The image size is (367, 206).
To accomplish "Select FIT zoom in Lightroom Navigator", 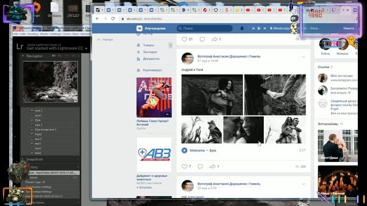I will pyautogui.click(x=53, y=56).
